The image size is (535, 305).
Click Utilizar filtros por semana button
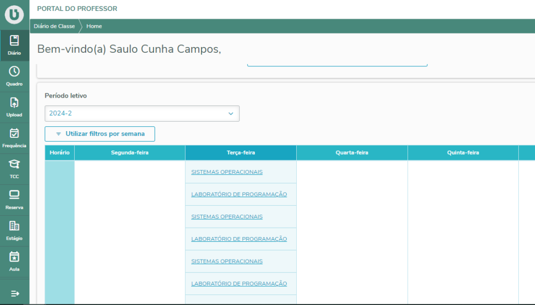tap(100, 134)
